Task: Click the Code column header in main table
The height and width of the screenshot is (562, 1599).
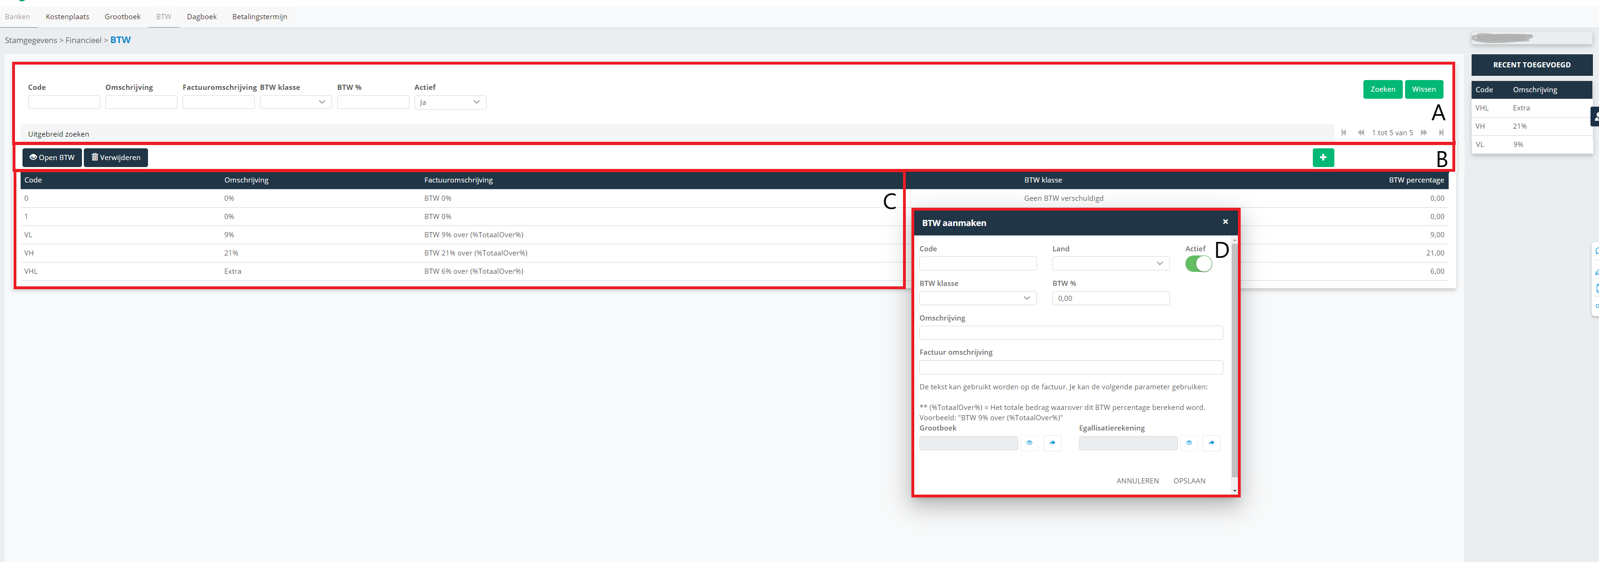Action: [33, 180]
